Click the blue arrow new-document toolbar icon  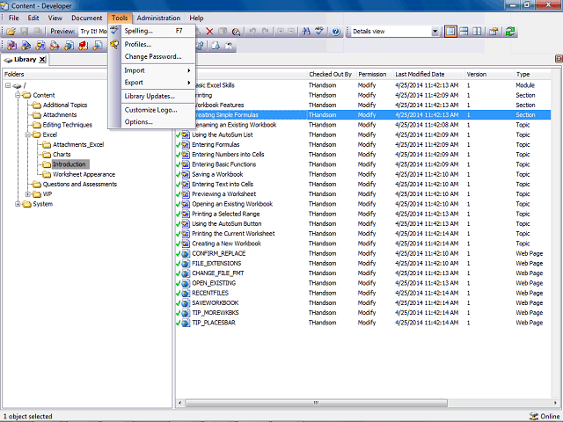click(x=26, y=45)
